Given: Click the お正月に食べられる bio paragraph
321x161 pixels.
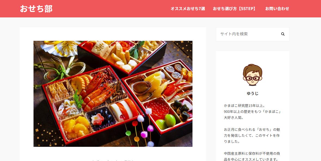Looking at the screenshot, I should pos(252,135).
